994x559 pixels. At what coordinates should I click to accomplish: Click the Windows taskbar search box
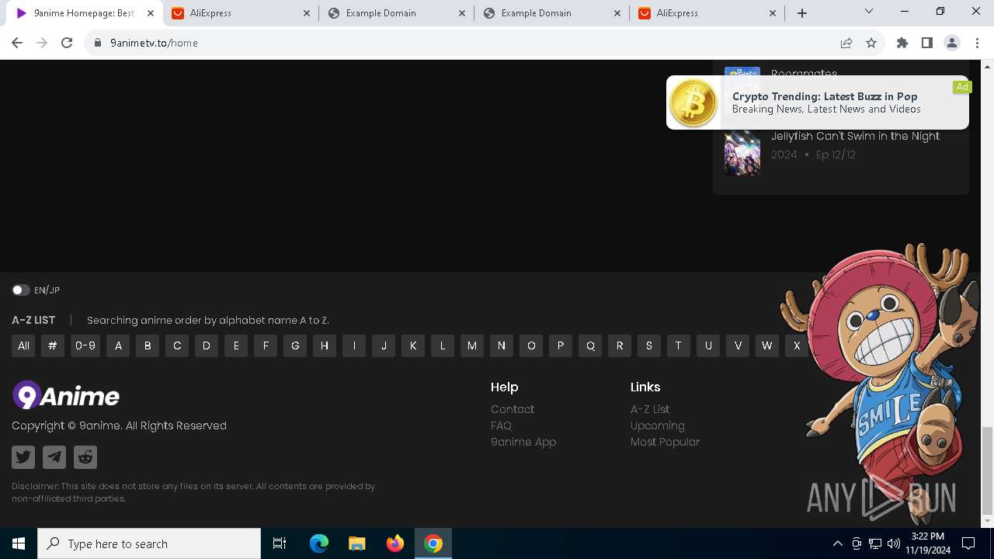click(149, 543)
